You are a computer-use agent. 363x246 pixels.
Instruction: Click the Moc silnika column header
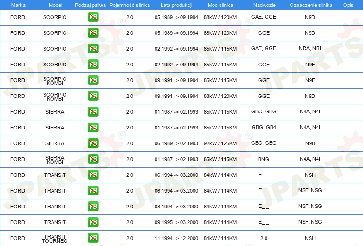[220, 5]
